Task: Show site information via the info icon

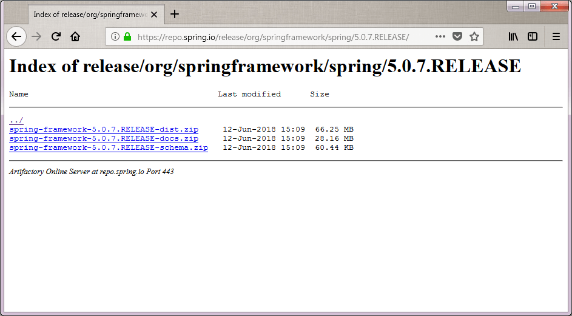Action: click(115, 36)
